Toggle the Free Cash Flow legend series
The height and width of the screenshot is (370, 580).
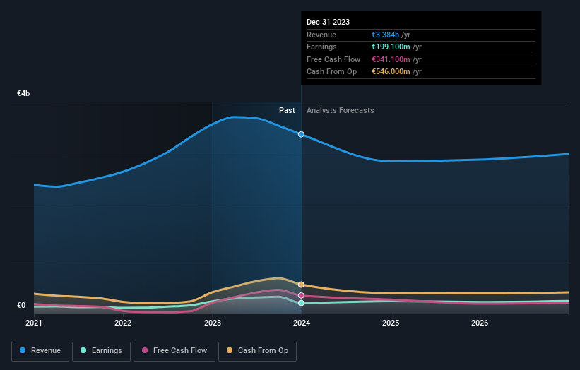[174, 351]
